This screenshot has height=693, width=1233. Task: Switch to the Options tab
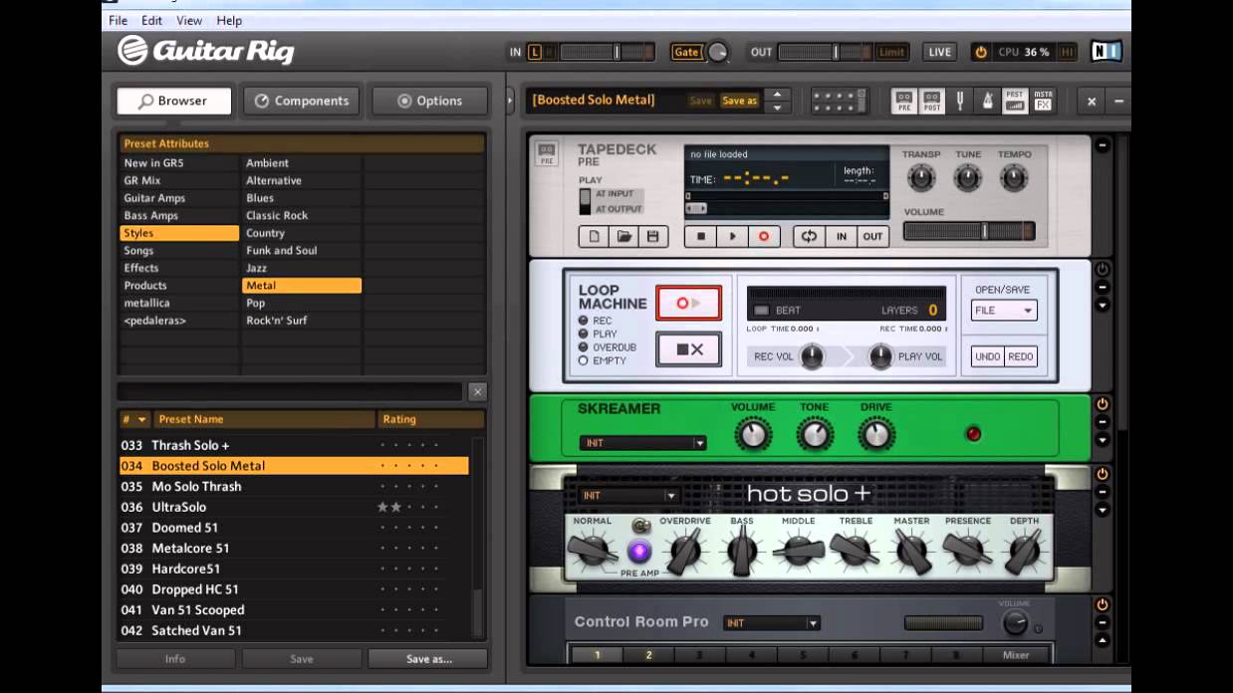point(430,101)
